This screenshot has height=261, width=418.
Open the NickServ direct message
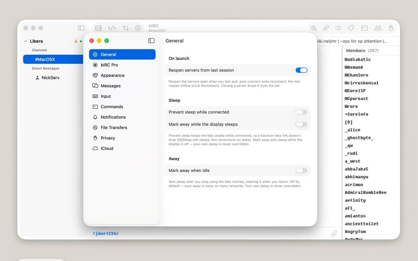click(50, 78)
